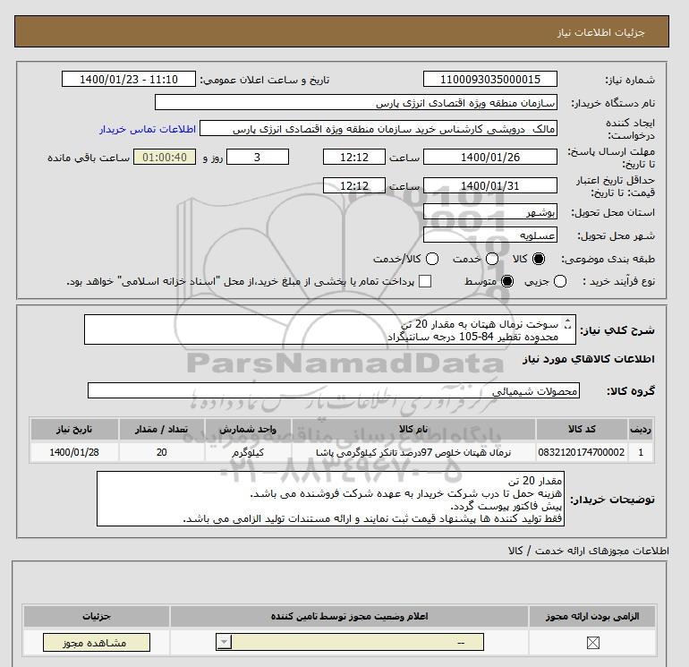Click the گروه کالا field محصولات شیمیائی
Viewport: 689px width, 667px height.
pyautogui.click(x=334, y=391)
